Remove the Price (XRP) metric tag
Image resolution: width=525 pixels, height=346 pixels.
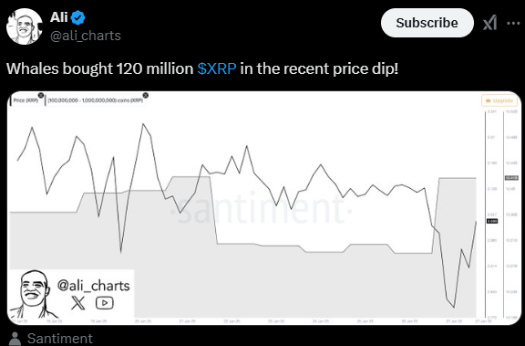pos(40,95)
